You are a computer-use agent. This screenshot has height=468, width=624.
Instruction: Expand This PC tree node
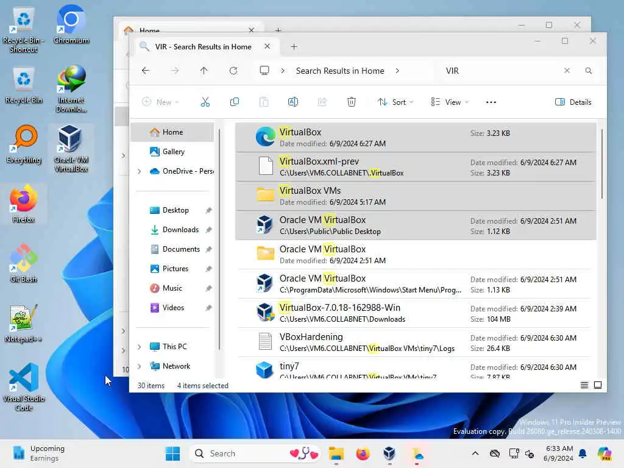140,347
